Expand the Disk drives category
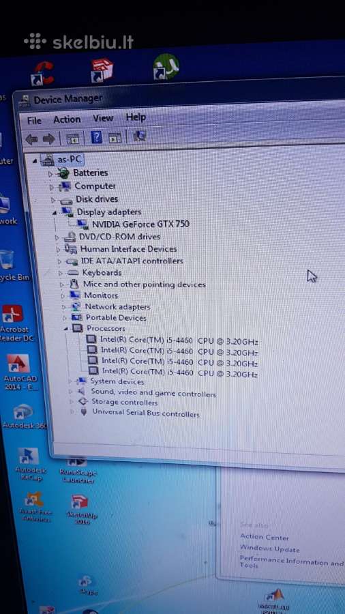The image size is (345, 614). pyautogui.click(x=53, y=201)
